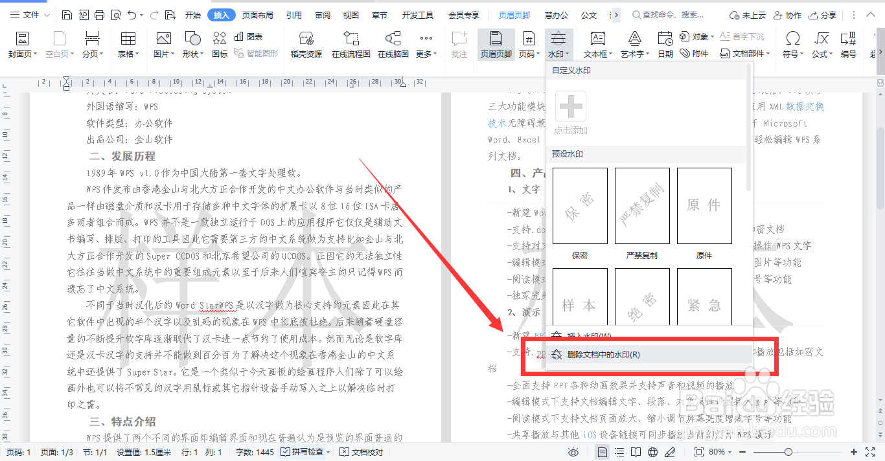Insert a Text Box (文本框)
The image size is (885, 461).
[x=598, y=45]
